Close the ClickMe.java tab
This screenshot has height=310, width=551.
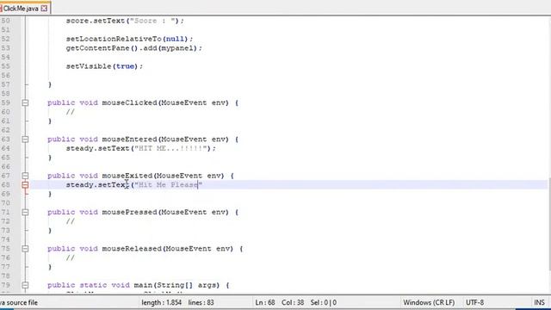tap(44, 8)
